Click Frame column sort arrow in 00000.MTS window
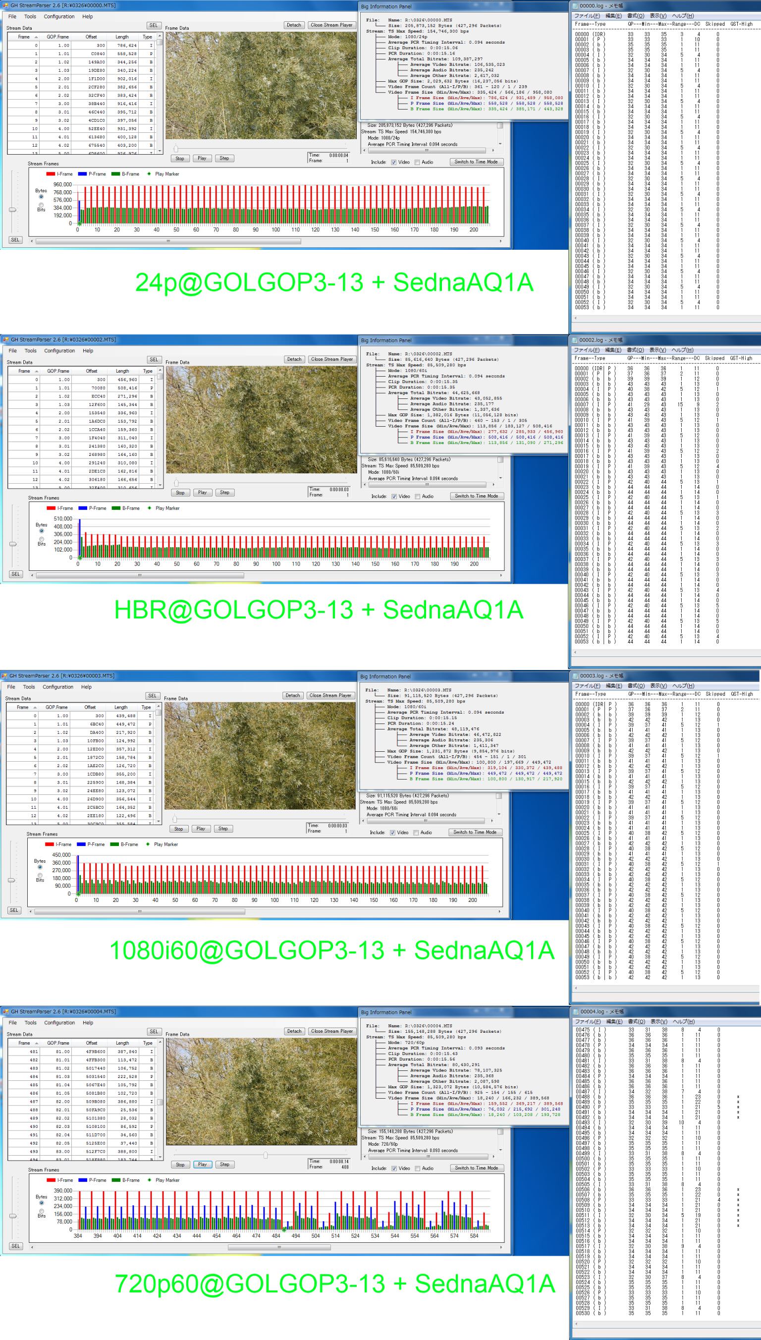The height and width of the screenshot is (1340, 761). pos(36,37)
